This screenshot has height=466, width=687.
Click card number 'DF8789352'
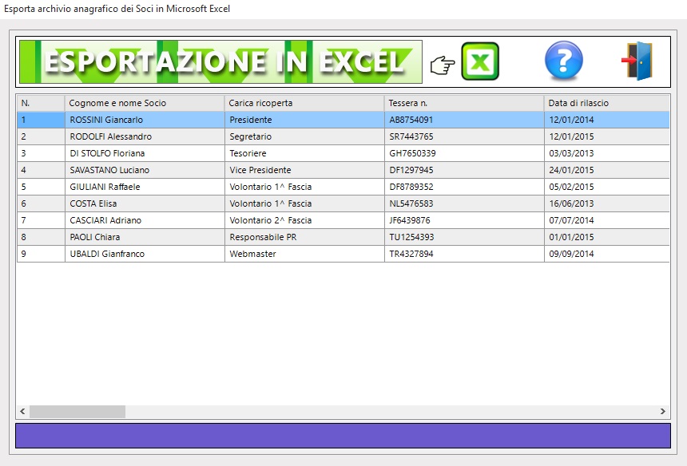pyautogui.click(x=411, y=187)
